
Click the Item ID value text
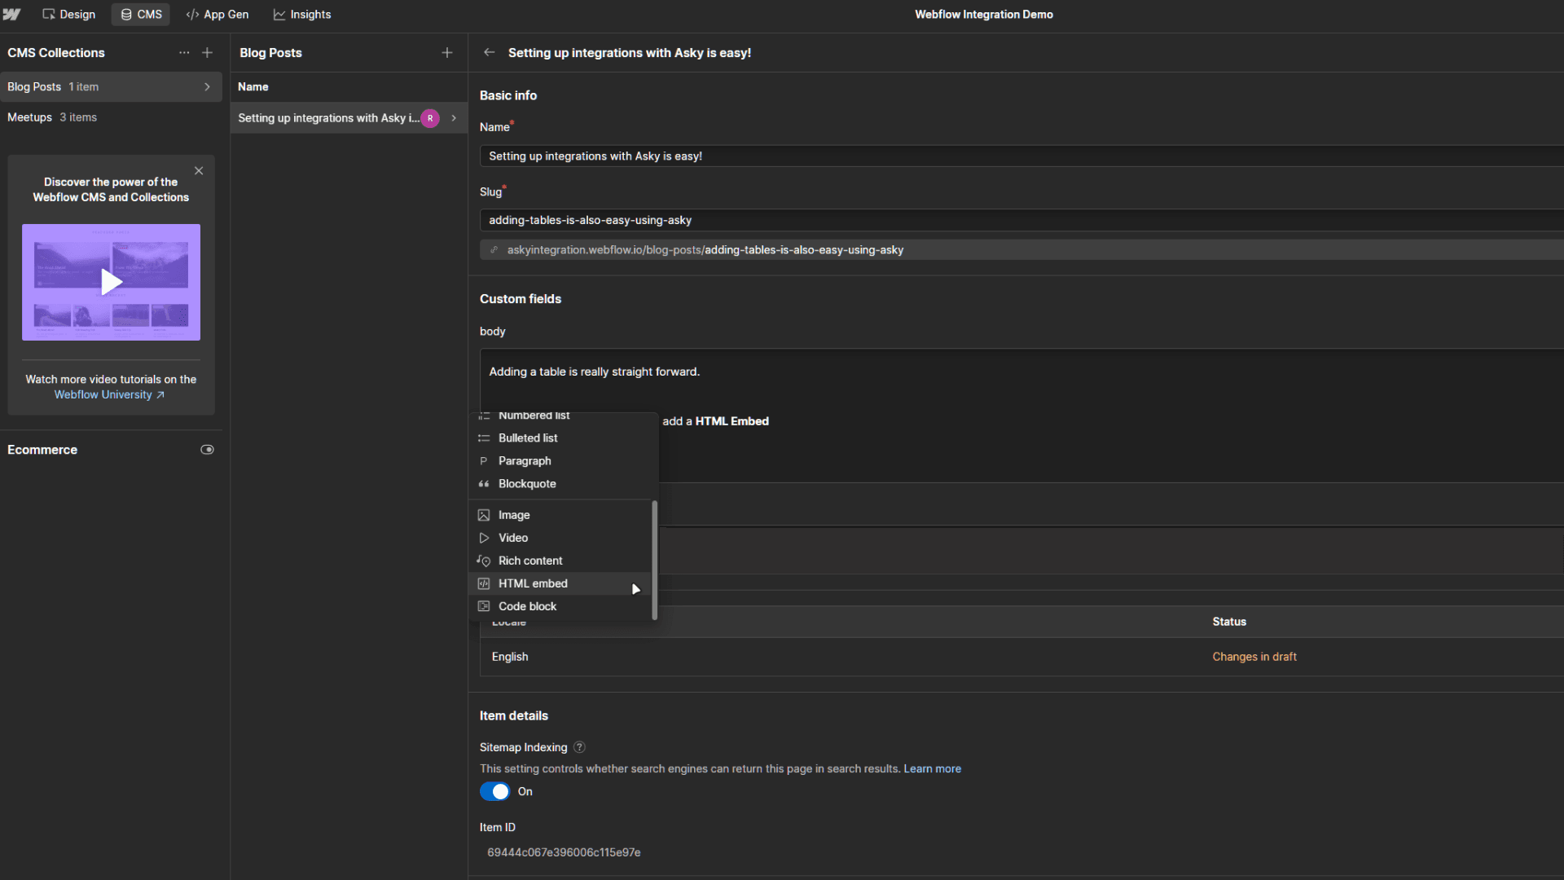[564, 852]
